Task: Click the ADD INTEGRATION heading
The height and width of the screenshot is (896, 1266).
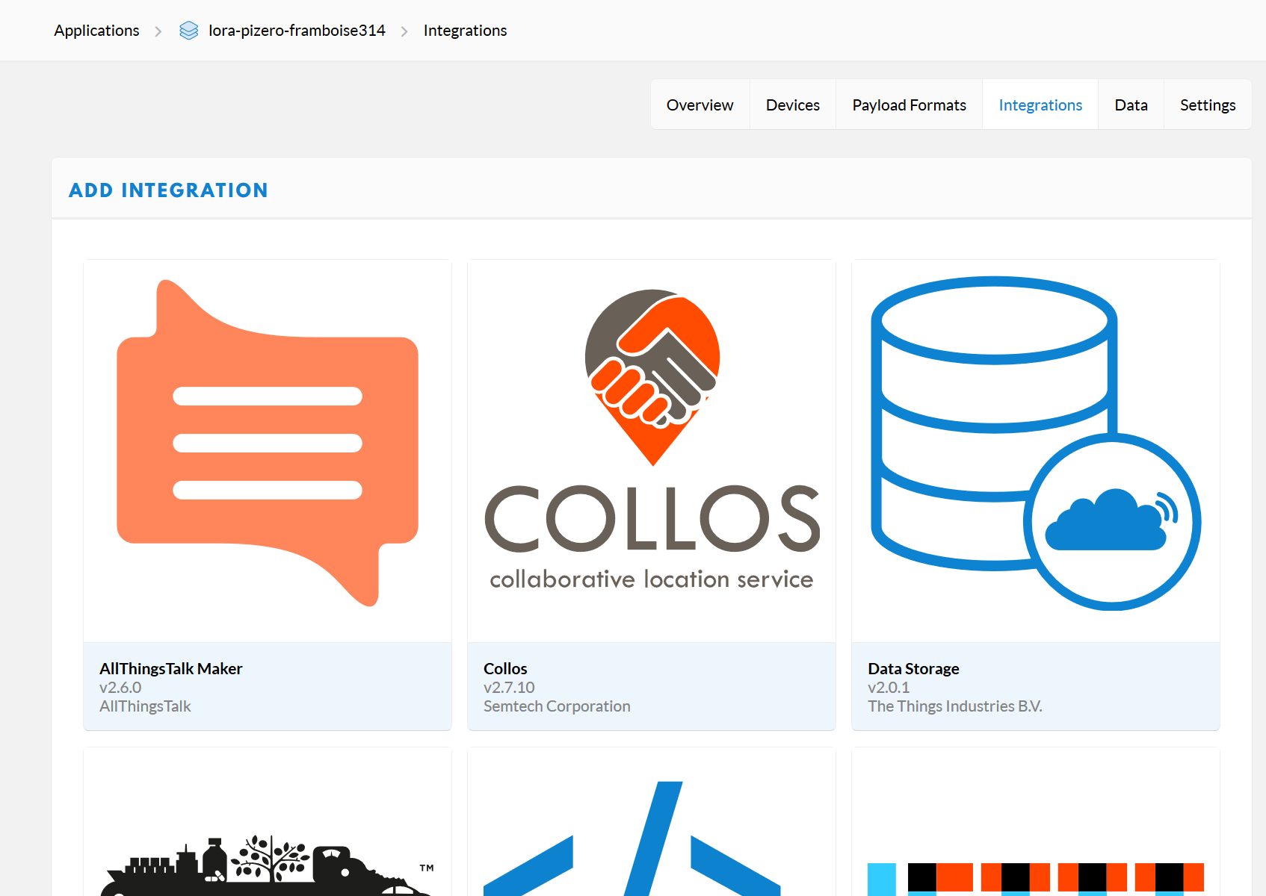Action: point(168,190)
